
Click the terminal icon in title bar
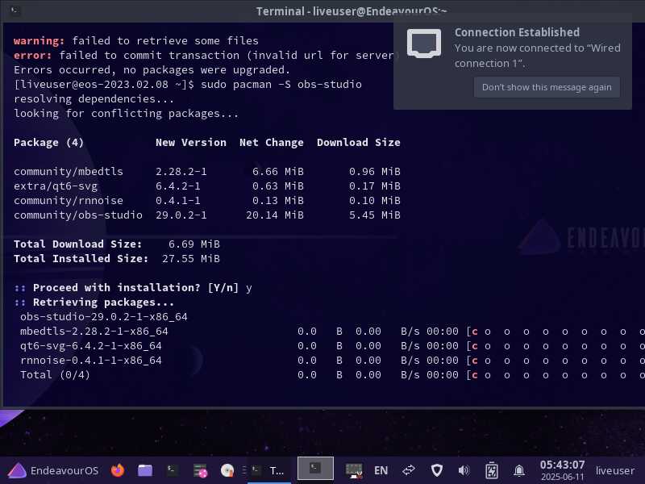coord(15,10)
